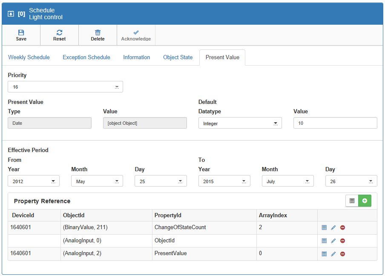This screenshot has width=385, height=276.
Task: Open the Priority dropdown
Action: [65, 87]
